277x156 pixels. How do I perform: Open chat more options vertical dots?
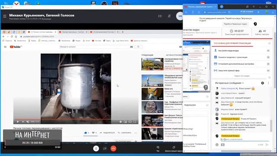pos(268,83)
